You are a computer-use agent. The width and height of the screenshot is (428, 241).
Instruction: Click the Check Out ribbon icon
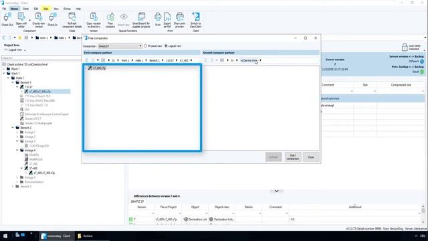click(7, 17)
